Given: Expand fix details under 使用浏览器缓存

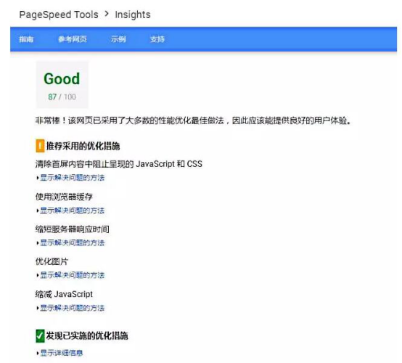Looking at the screenshot, I should (71, 211).
